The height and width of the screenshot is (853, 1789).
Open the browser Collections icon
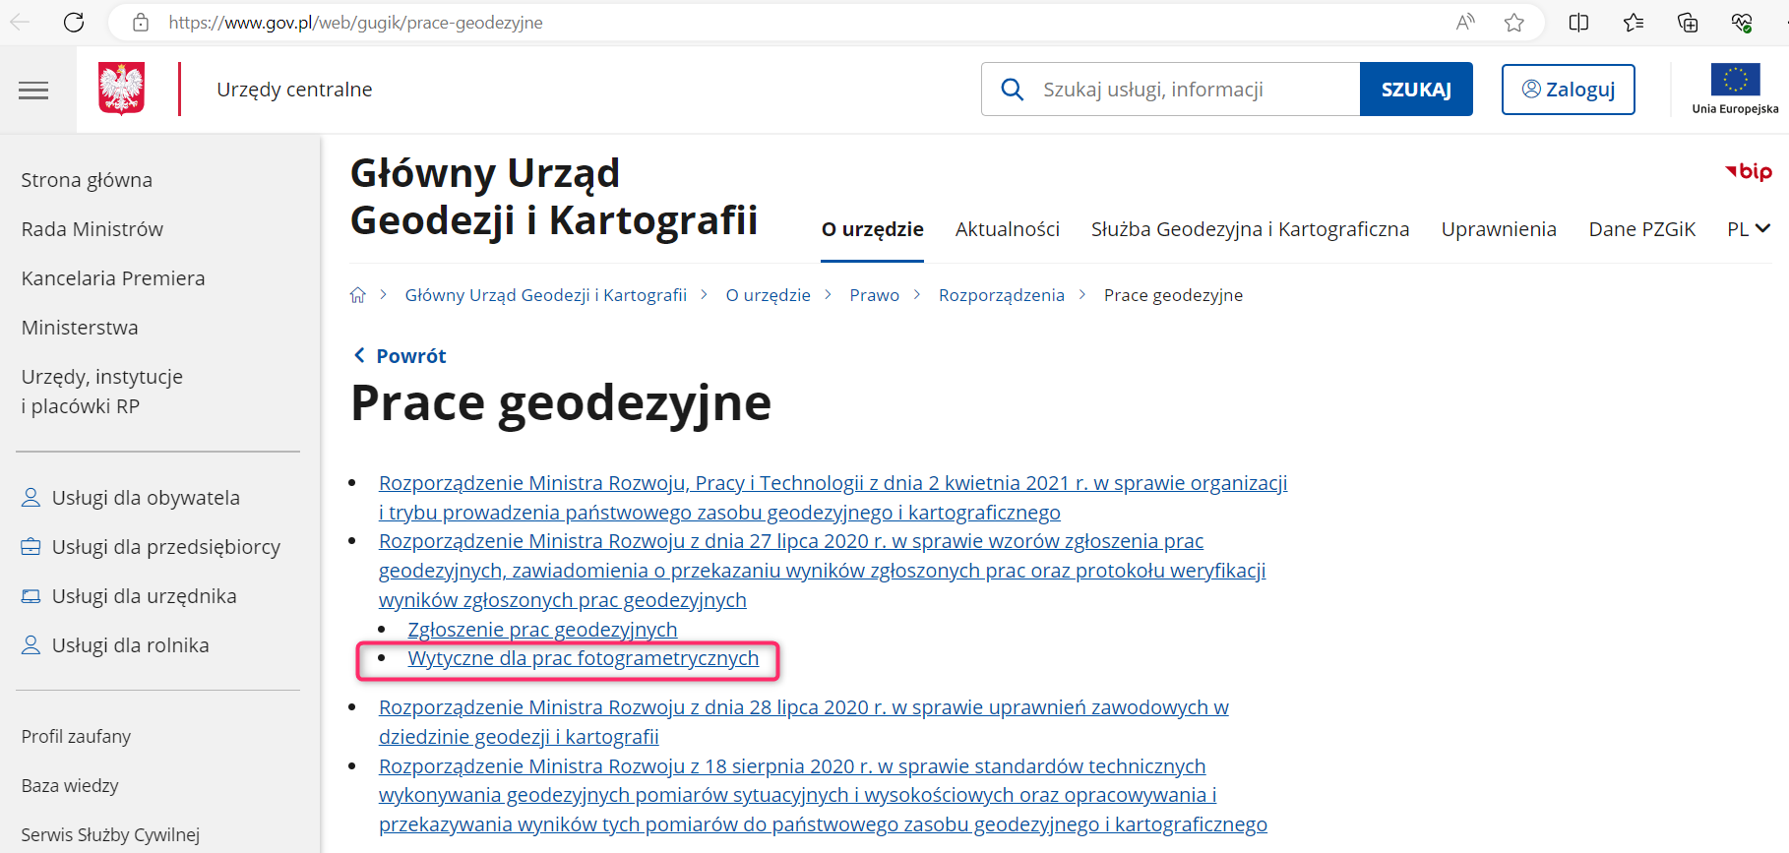tap(1688, 22)
